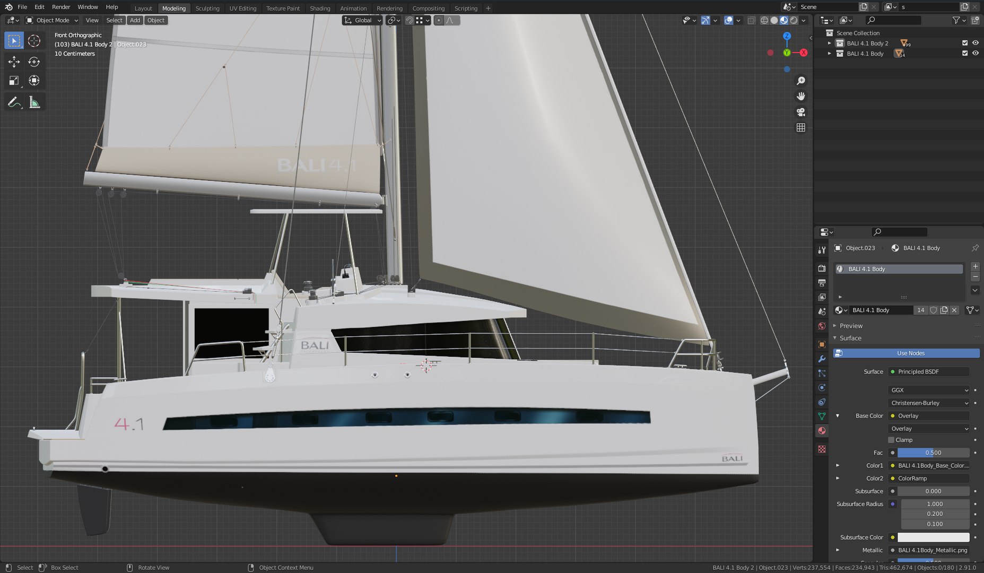The height and width of the screenshot is (573, 984).
Task: Pick the Scale tool
Action: (14, 81)
